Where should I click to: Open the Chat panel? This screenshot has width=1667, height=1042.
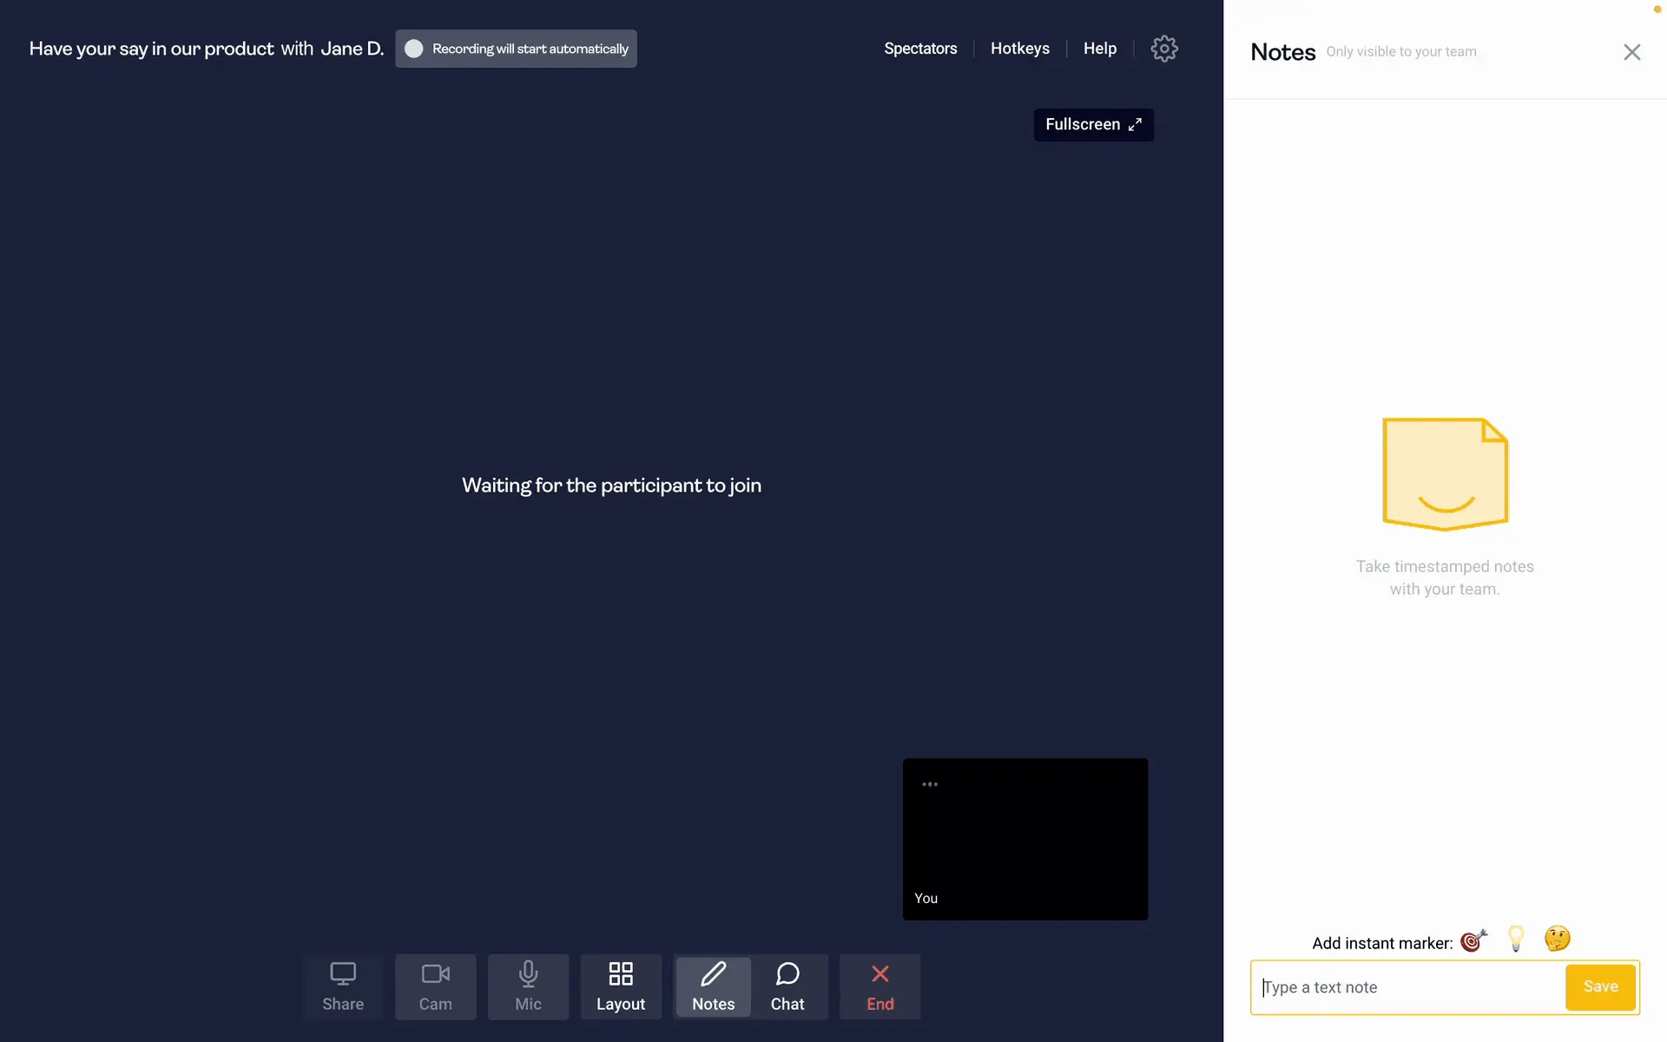click(787, 986)
